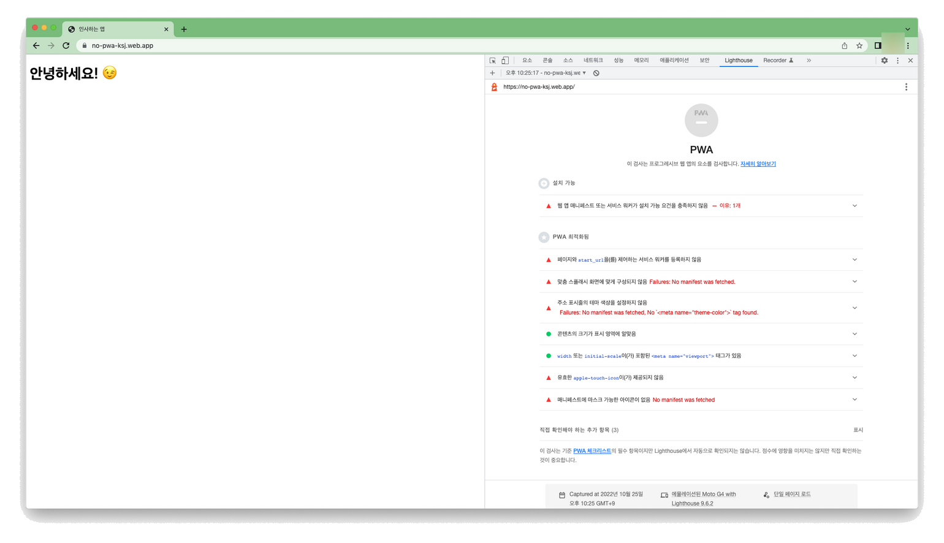This screenshot has height=543, width=944.
Task: Switch to the 소스 tab
Action: click(x=568, y=61)
